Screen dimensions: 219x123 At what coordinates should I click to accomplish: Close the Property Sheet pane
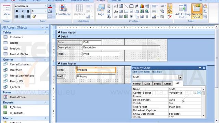pos(204,68)
